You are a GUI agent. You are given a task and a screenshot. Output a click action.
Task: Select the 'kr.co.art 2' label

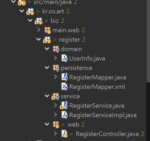pyautogui.click(x=56, y=11)
